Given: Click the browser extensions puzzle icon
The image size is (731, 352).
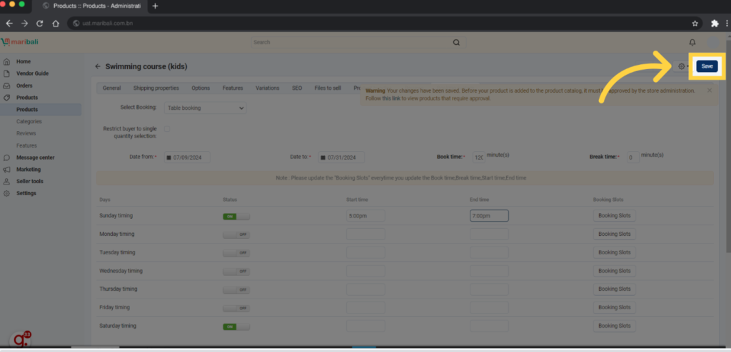Looking at the screenshot, I should point(715,23).
